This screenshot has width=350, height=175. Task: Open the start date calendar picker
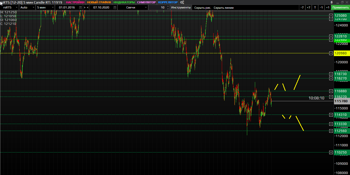(81, 7)
